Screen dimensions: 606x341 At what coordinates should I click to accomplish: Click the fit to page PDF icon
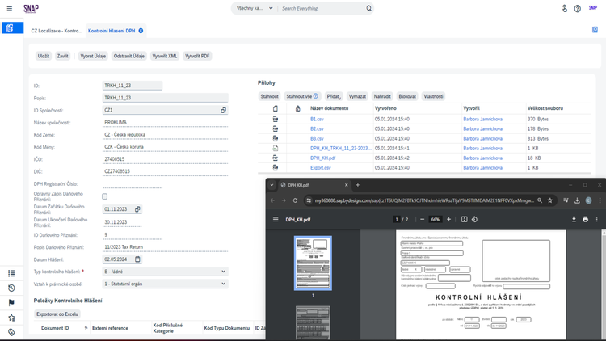coord(464,219)
